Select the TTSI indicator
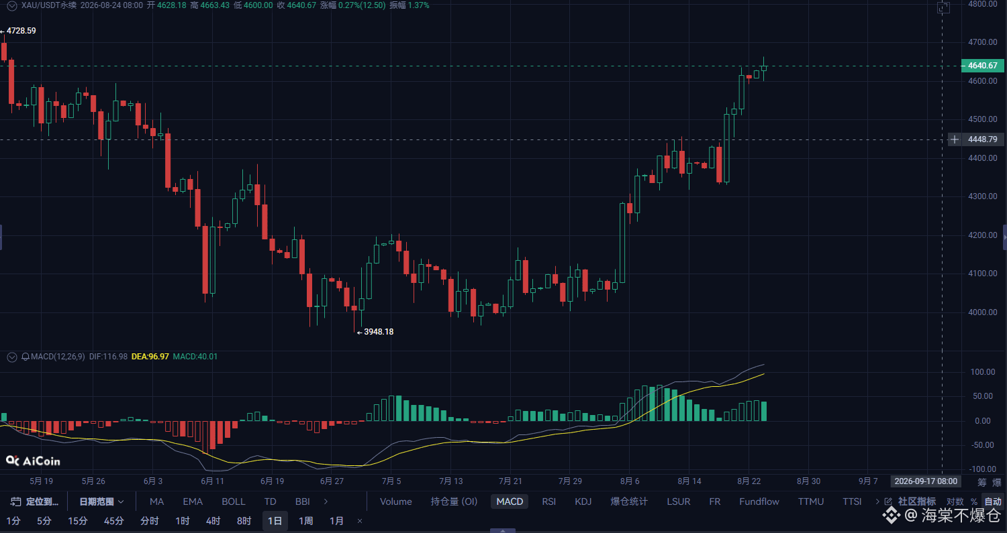This screenshot has width=1007, height=533. tap(852, 501)
